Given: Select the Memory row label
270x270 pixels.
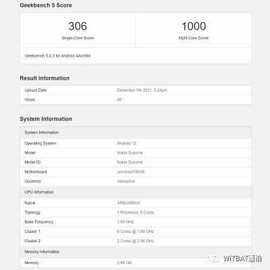Looking at the screenshot, I should click(x=32, y=263).
